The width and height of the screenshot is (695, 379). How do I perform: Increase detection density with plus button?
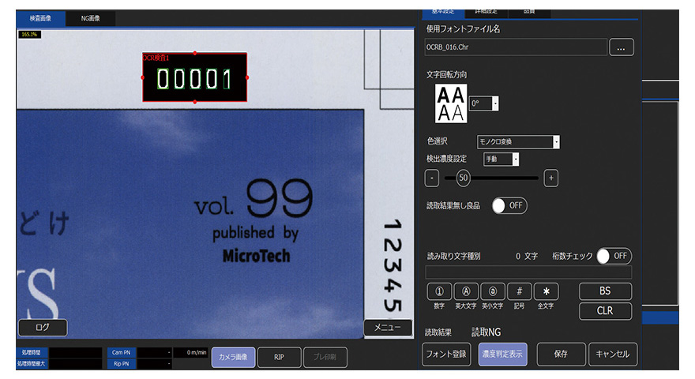point(551,178)
